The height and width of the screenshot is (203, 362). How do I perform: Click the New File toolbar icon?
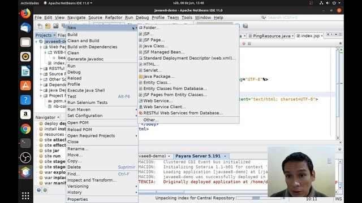pos(40,26)
